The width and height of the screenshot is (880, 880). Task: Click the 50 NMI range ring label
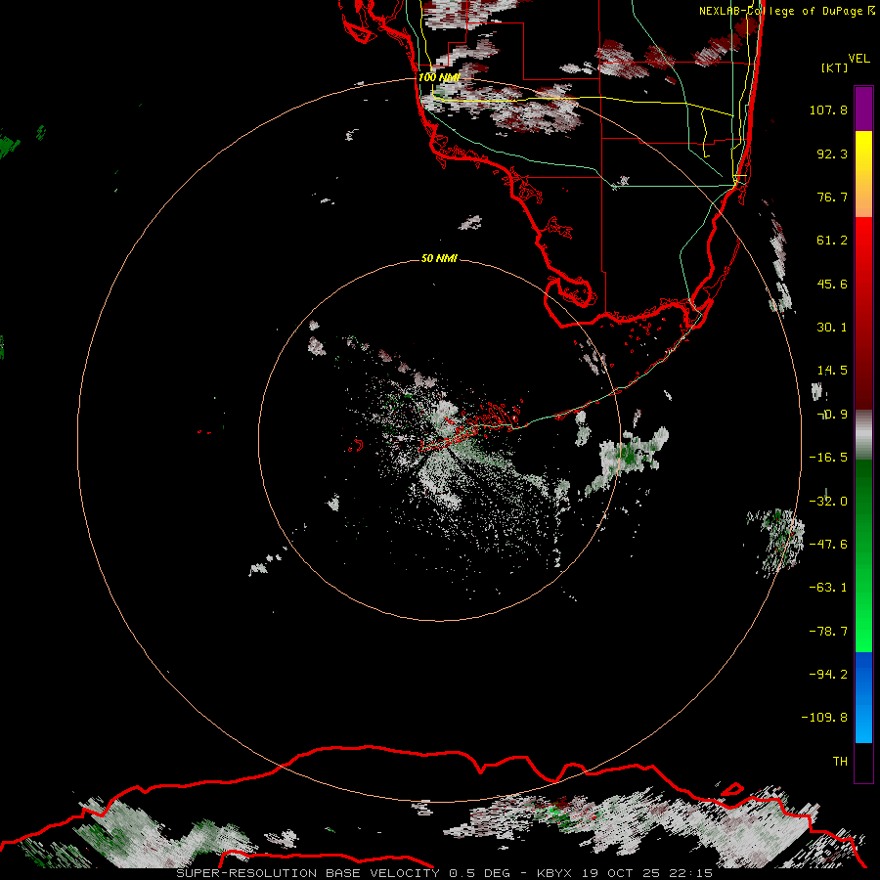tap(439, 258)
